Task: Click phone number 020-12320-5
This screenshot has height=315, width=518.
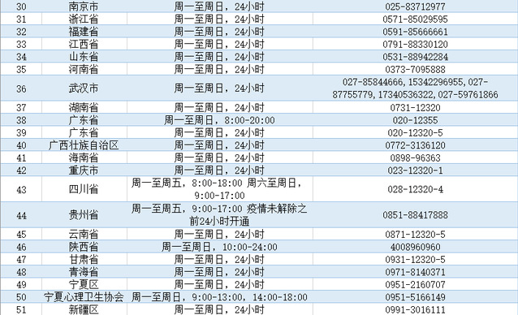Action: tap(415, 132)
